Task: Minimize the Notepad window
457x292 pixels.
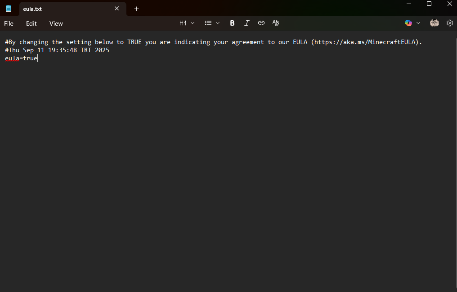Action: 409,4
